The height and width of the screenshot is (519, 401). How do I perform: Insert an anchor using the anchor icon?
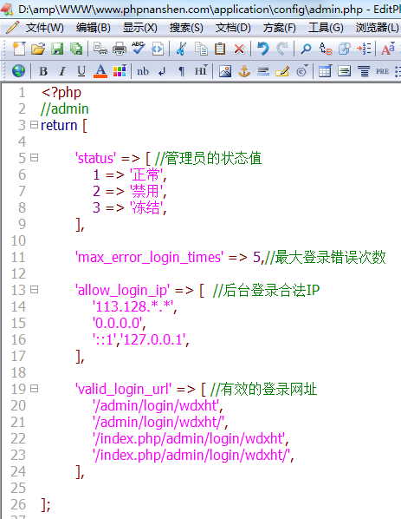tap(244, 71)
